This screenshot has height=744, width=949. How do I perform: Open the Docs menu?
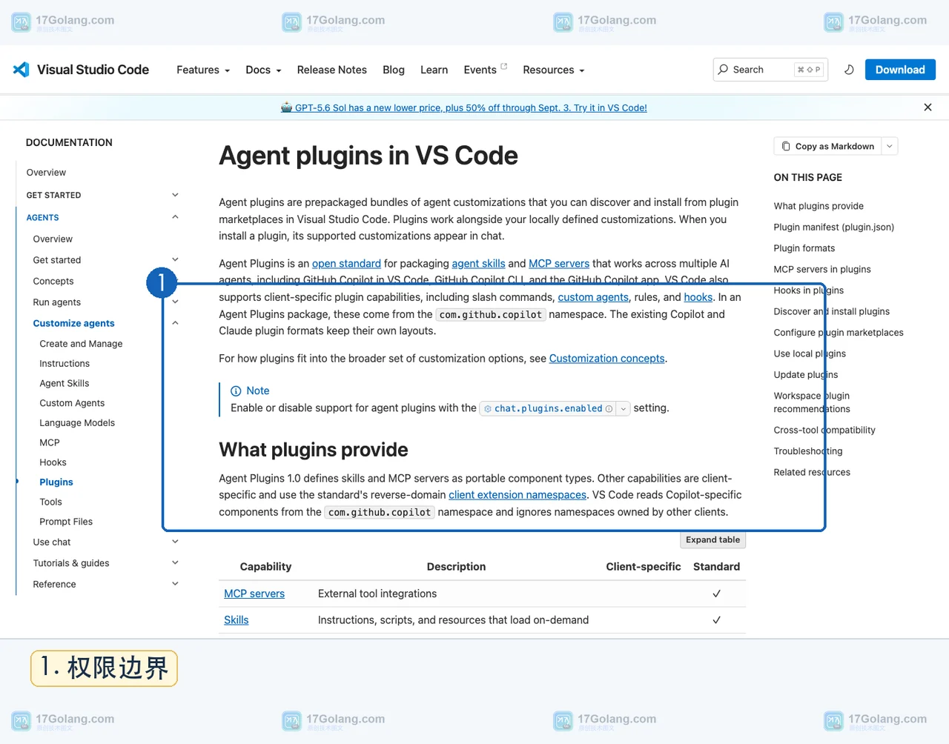coord(263,70)
